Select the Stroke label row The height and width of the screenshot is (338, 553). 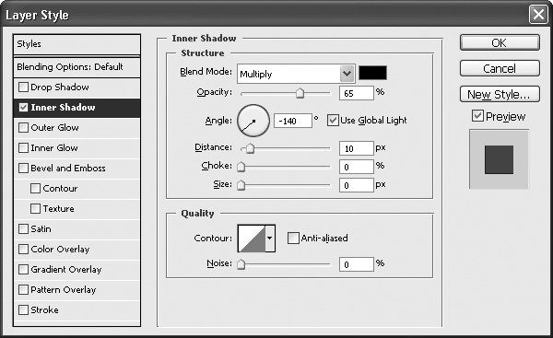click(x=76, y=310)
